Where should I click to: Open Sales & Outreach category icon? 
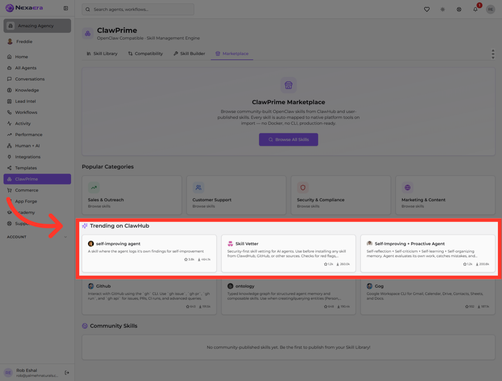coord(94,188)
